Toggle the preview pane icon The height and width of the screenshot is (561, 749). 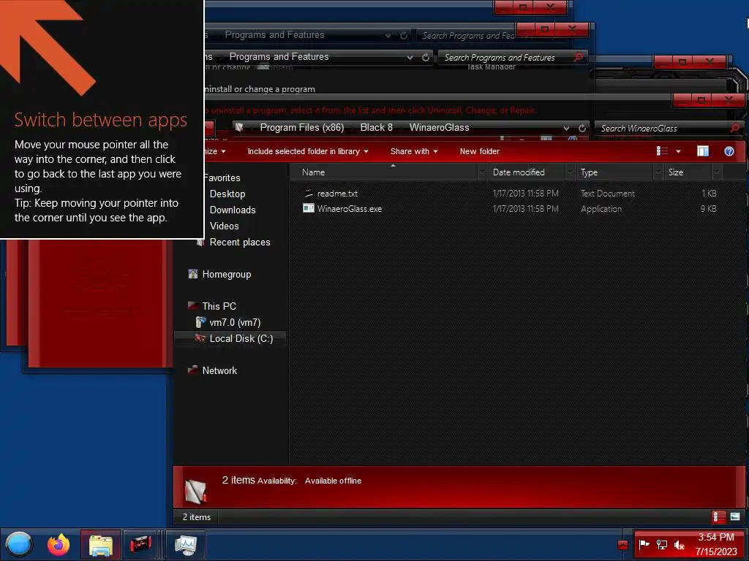click(x=703, y=151)
